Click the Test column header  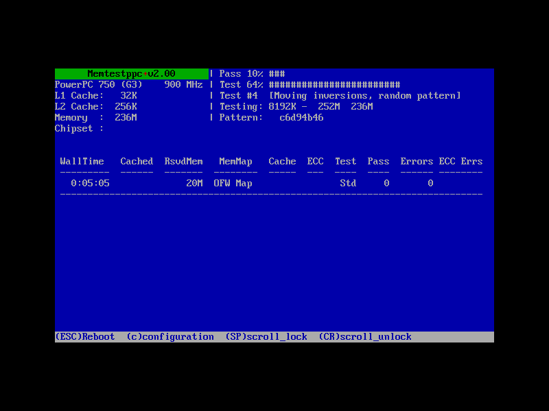point(345,161)
